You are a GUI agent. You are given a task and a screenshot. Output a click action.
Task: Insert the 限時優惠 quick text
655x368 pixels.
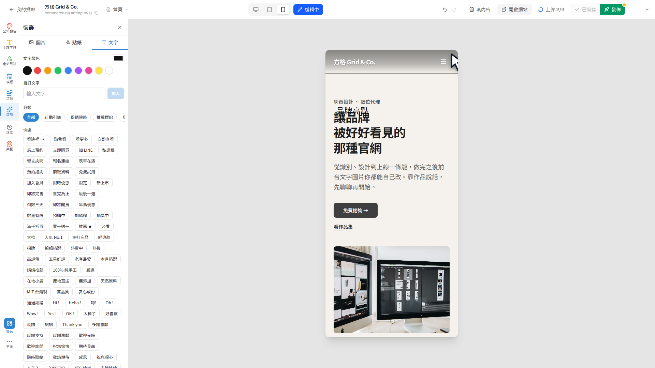[61, 183]
